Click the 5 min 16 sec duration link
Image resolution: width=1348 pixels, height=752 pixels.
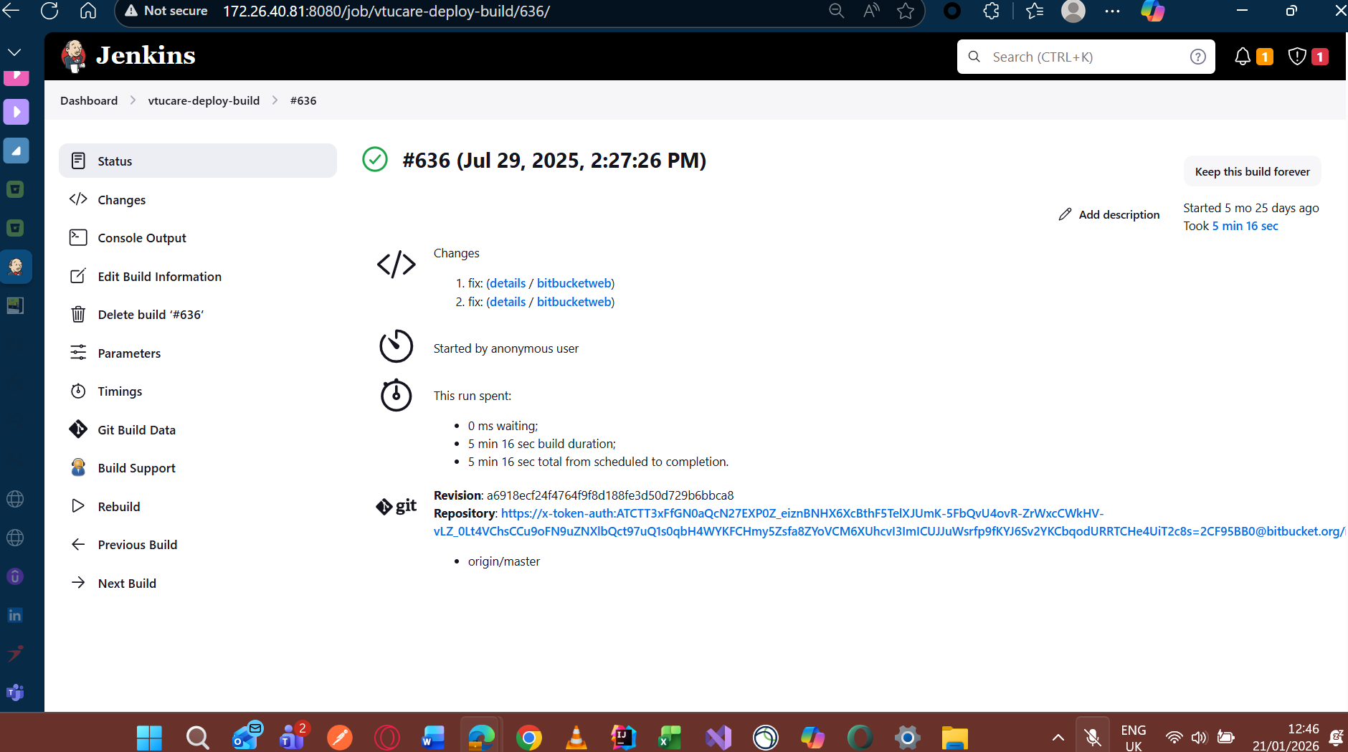coord(1245,226)
